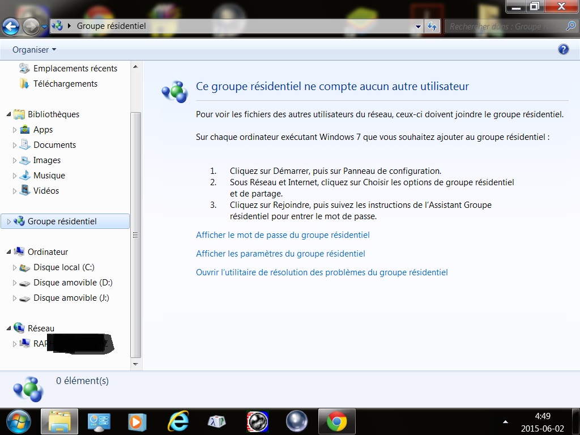Collapse the Bibliothèques tree node
Screen dimensions: 580x435
[8, 114]
